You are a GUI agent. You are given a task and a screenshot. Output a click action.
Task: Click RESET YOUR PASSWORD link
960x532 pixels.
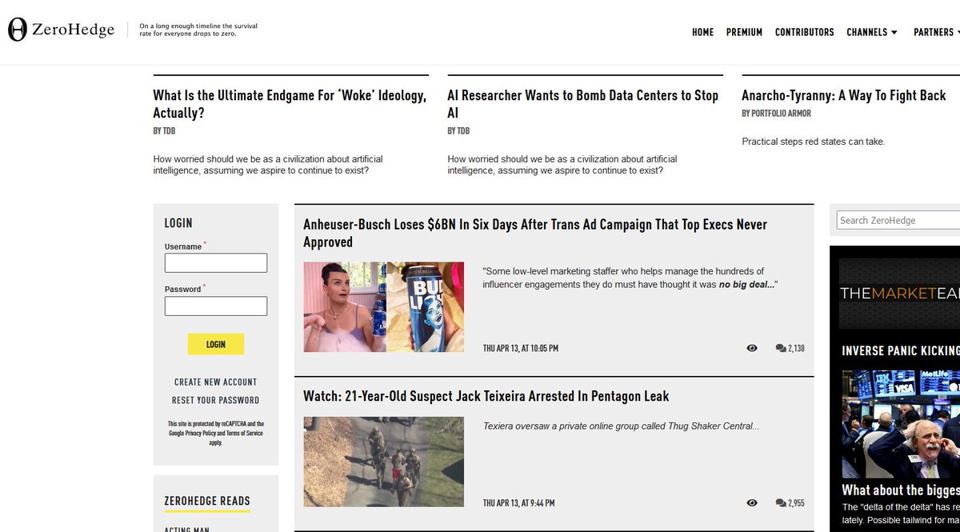click(216, 400)
